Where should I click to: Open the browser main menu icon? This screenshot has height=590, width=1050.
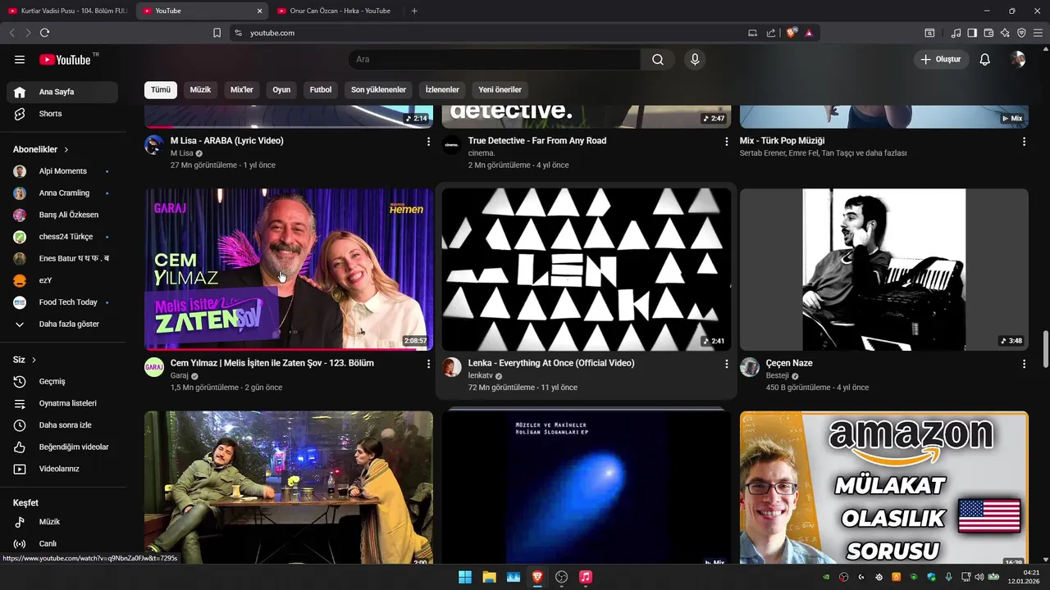(x=1038, y=33)
